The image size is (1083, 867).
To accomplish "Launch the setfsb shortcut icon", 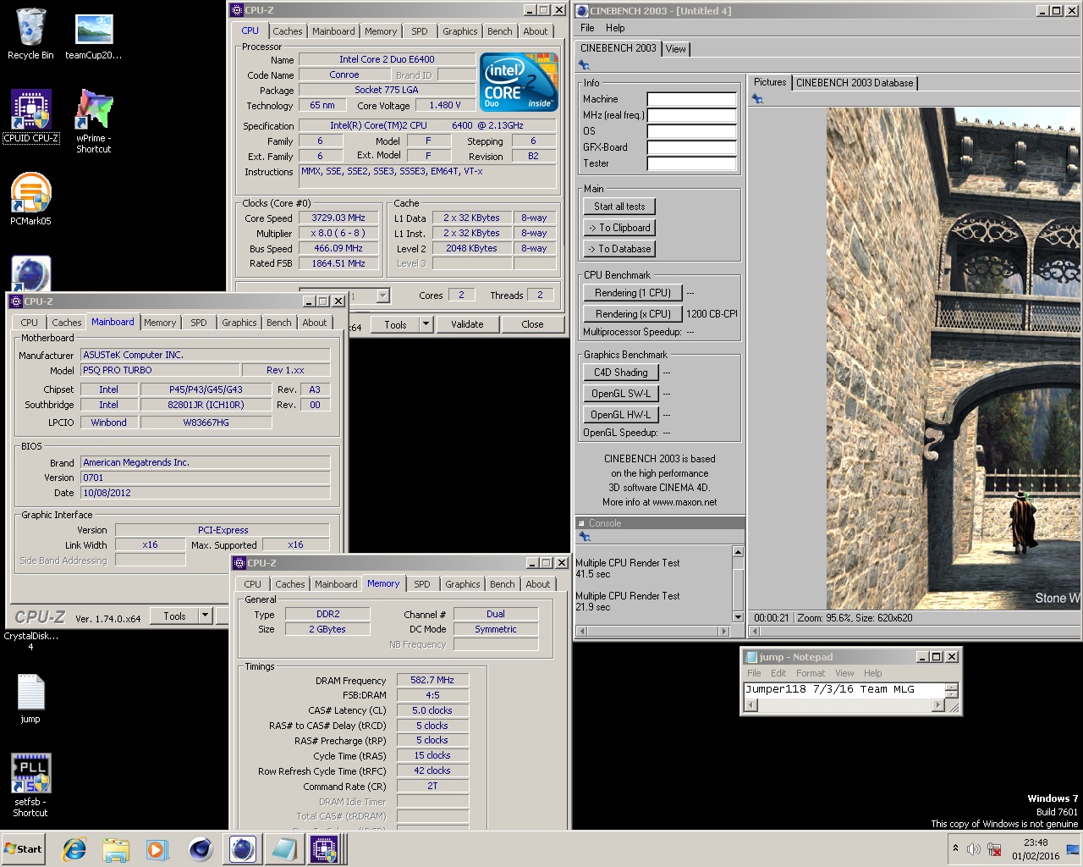I will (x=30, y=785).
